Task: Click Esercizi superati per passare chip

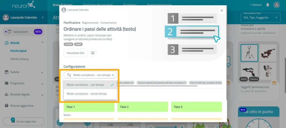Action: pyautogui.click(x=162, y=83)
